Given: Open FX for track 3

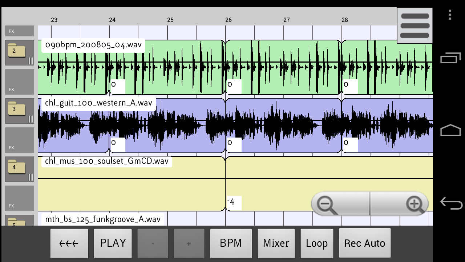Looking at the screenshot, I should [x=20, y=140].
